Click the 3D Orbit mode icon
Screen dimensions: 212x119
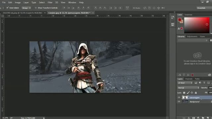point(145,8)
